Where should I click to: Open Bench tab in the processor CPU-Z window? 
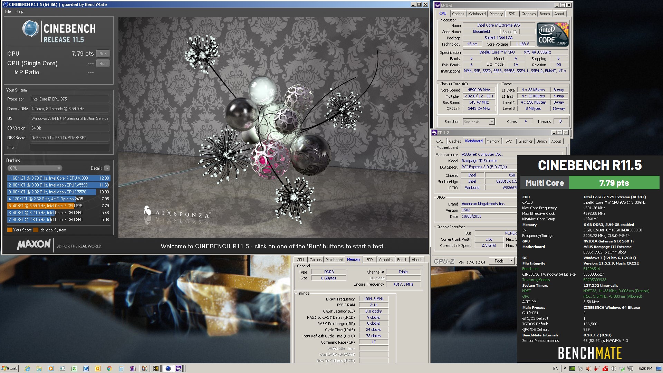[x=545, y=14]
